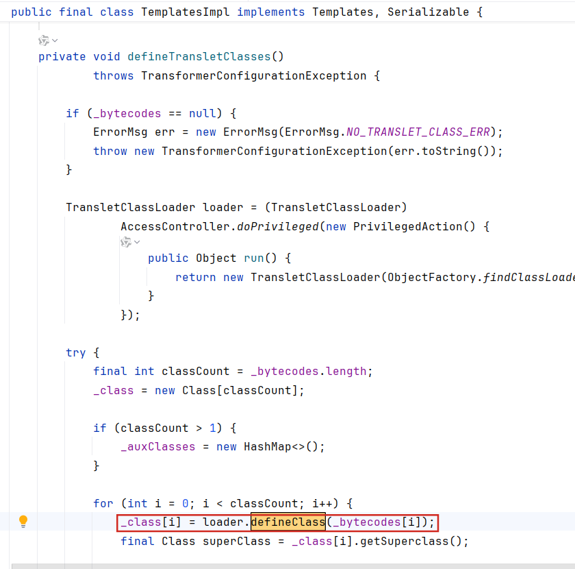Image resolution: width=575 pixels, height=569 pixels.
Task: Click the defineTransletClasses method name
Action: click(x=199, y=57)
